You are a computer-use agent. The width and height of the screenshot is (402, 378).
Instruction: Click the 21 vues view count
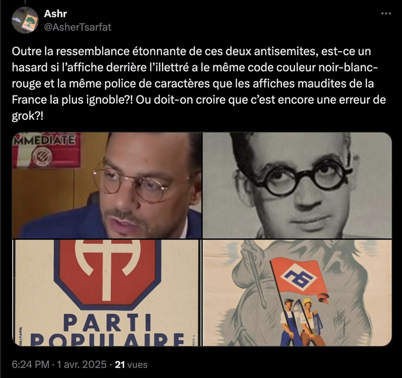[x=131, y=364]
